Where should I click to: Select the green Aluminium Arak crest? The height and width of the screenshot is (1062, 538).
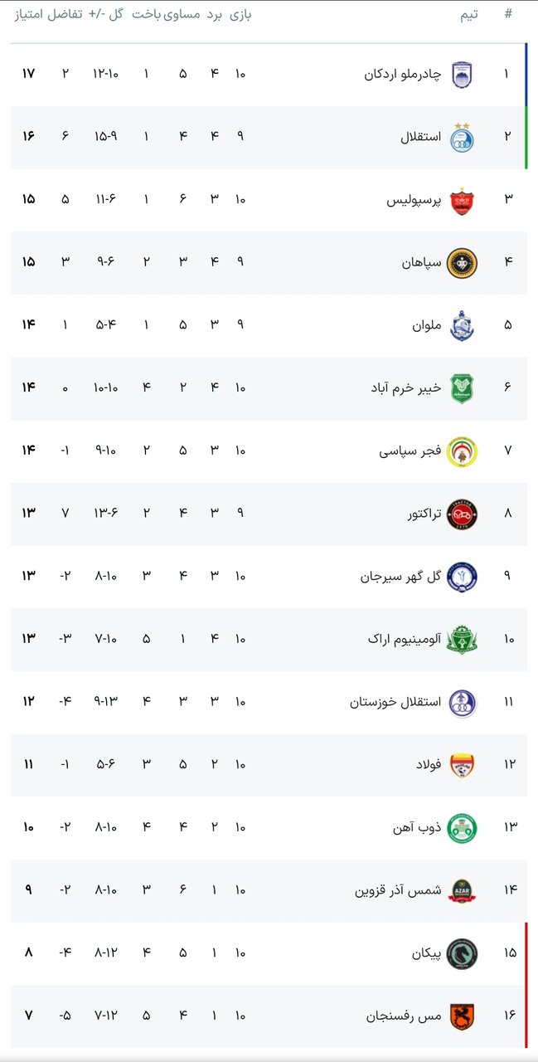(x=462, y=640)
